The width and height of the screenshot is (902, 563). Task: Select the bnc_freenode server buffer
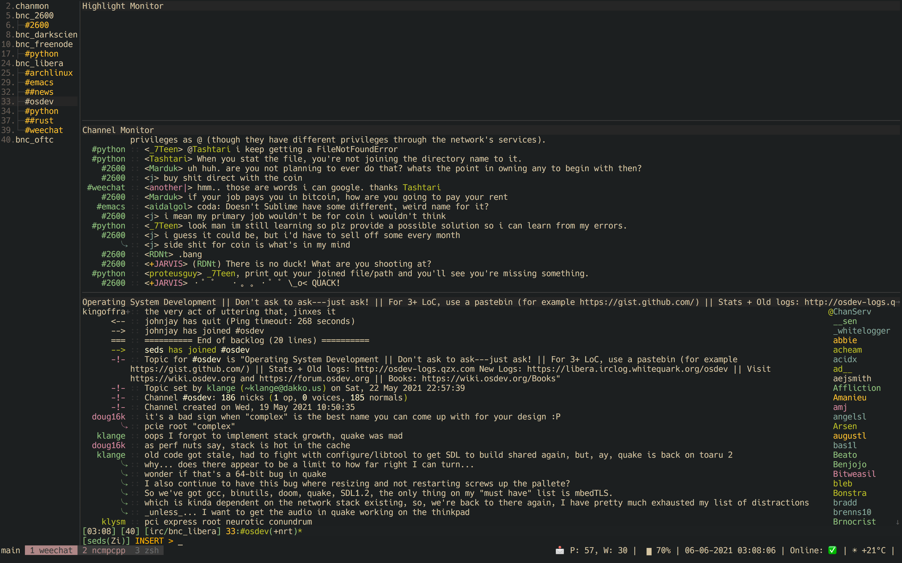[44, 44]
